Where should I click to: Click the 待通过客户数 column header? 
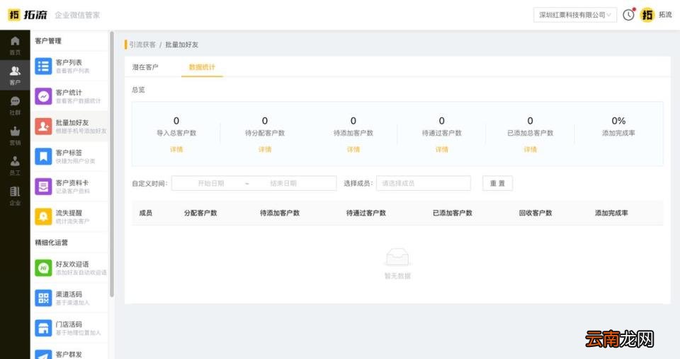(x=366, y=213)
